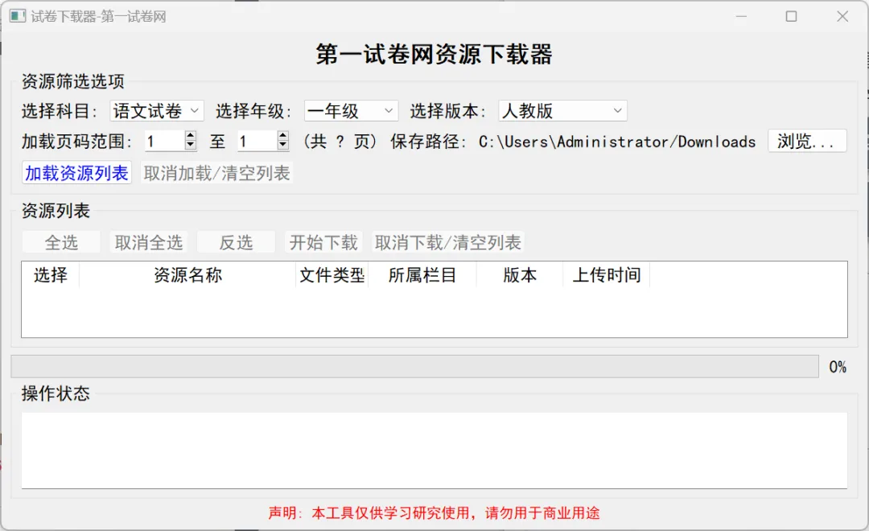Click the up arrow on end page spinner
This screenshot has width=869, height=531.
point(282,137)
